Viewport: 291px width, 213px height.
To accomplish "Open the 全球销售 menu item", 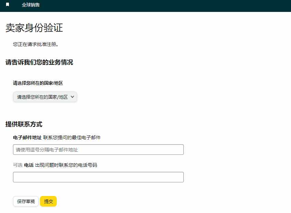I will (31, 5).
